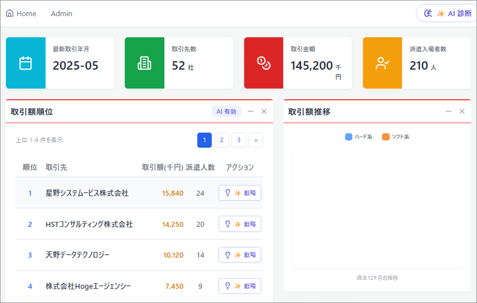Screen dimensions: 477x303
Task: Open the Admin menu item
Action: pos(61,13)
